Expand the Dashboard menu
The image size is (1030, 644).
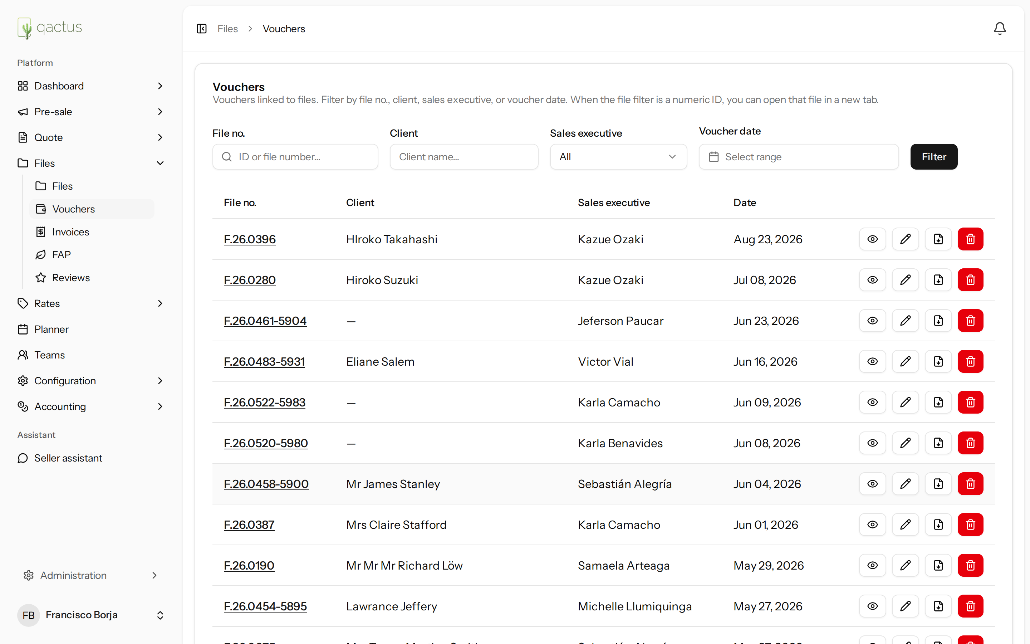(90, 86)
